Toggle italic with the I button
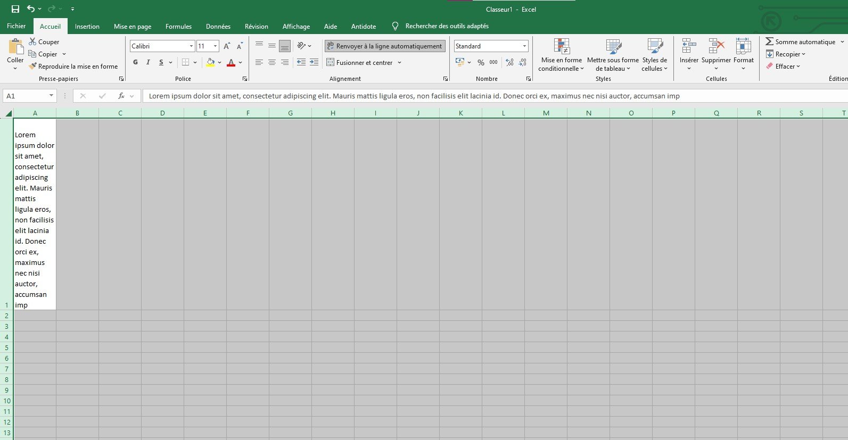The width and height of the screenshot is (848, 440). [148, 62]
